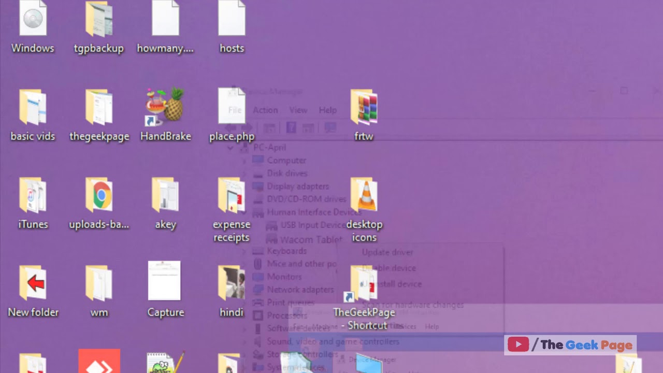The height and width of the screenshot is (373, 663).
Task: Select Sound, video and game controllers
Action: coord(333,341)
